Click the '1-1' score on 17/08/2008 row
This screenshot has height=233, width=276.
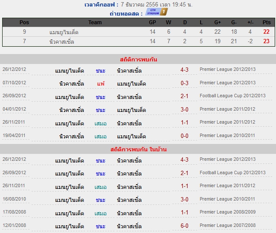point(185,212)
